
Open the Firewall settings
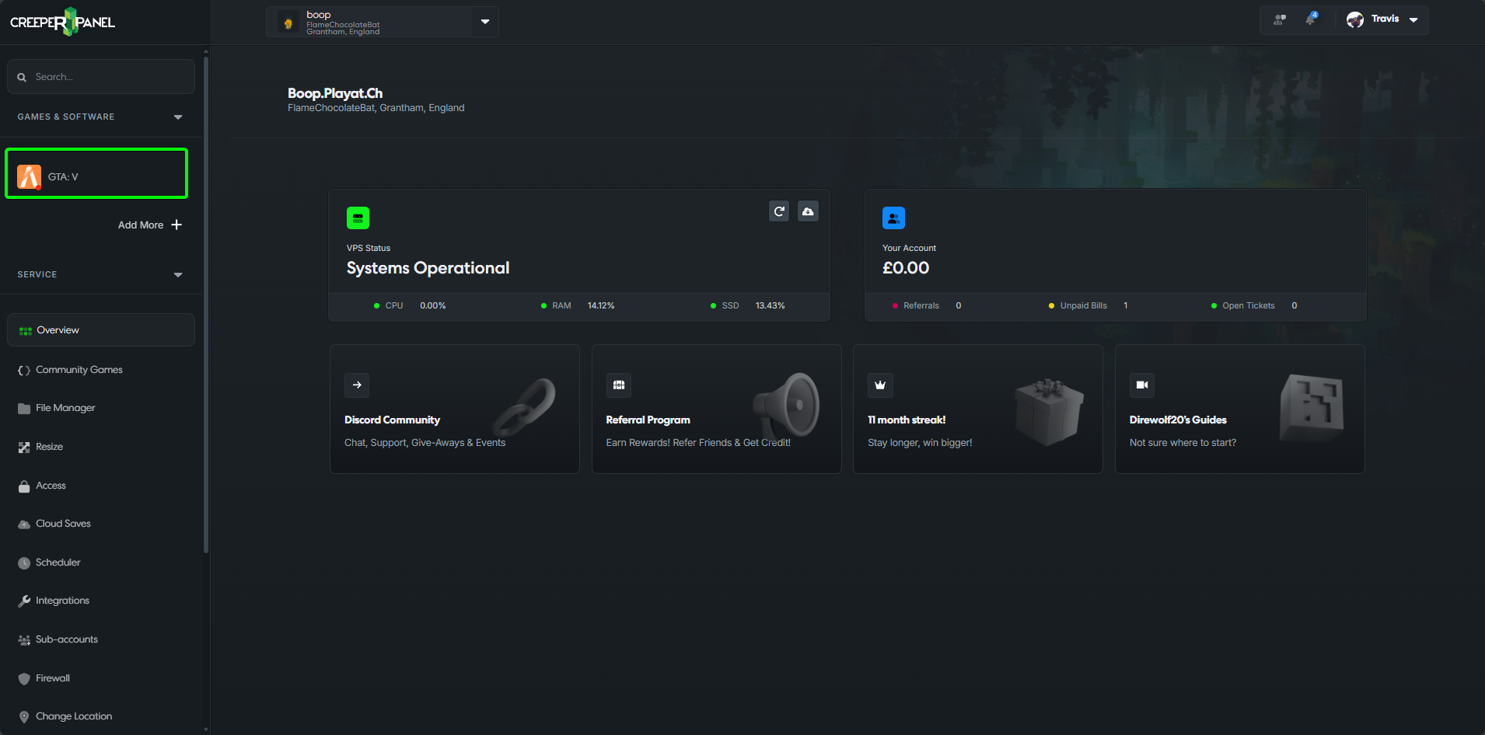tap(51, 678)
